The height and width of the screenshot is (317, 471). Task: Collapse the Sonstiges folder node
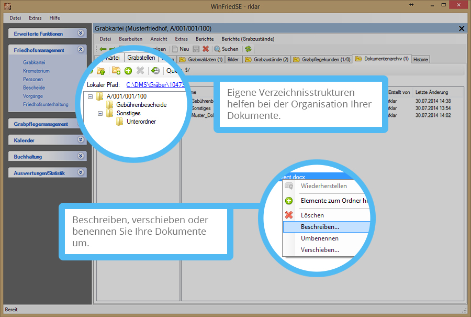click(x=100, y=113)
